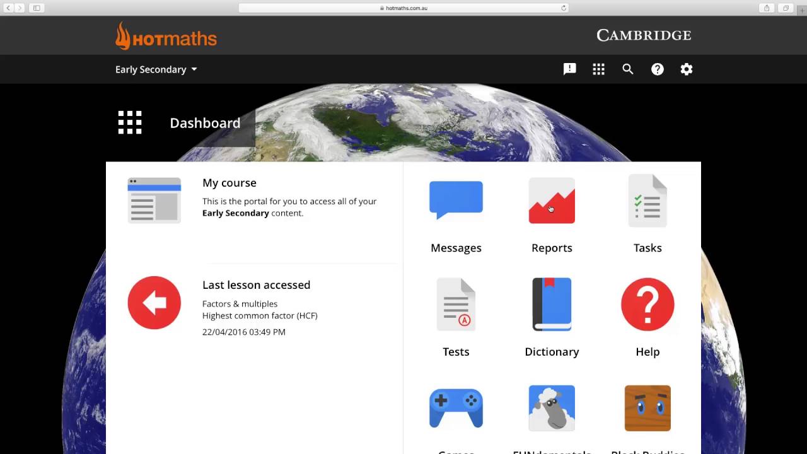Open the red Help question icon
807x454 pixels.
click(x=647, y=304)
